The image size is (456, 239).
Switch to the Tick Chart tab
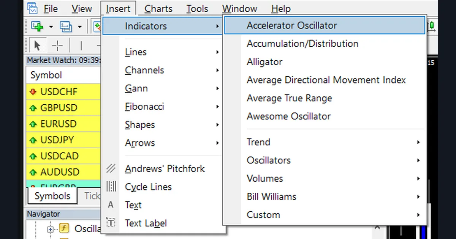pos(90,196)
